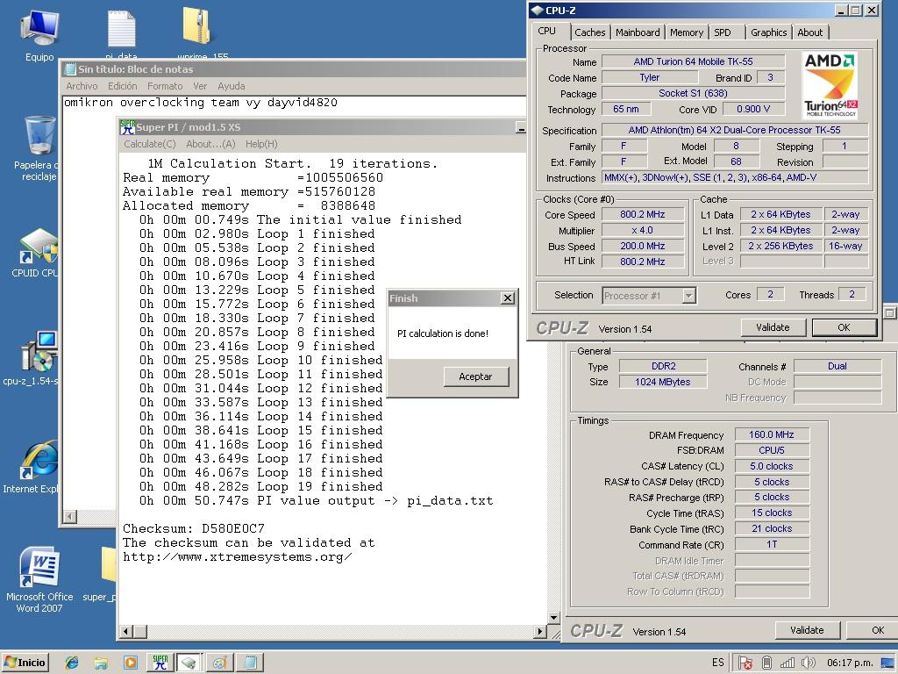
Task: Click Super PI horizontal scroll right arrow
Action: tap(539, 632)
